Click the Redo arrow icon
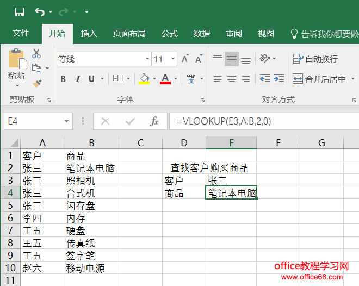Screen dimensions: 359x286 click(64, 12)
